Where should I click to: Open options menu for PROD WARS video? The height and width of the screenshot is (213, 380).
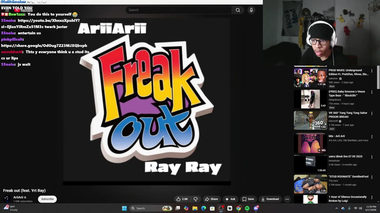372,71
